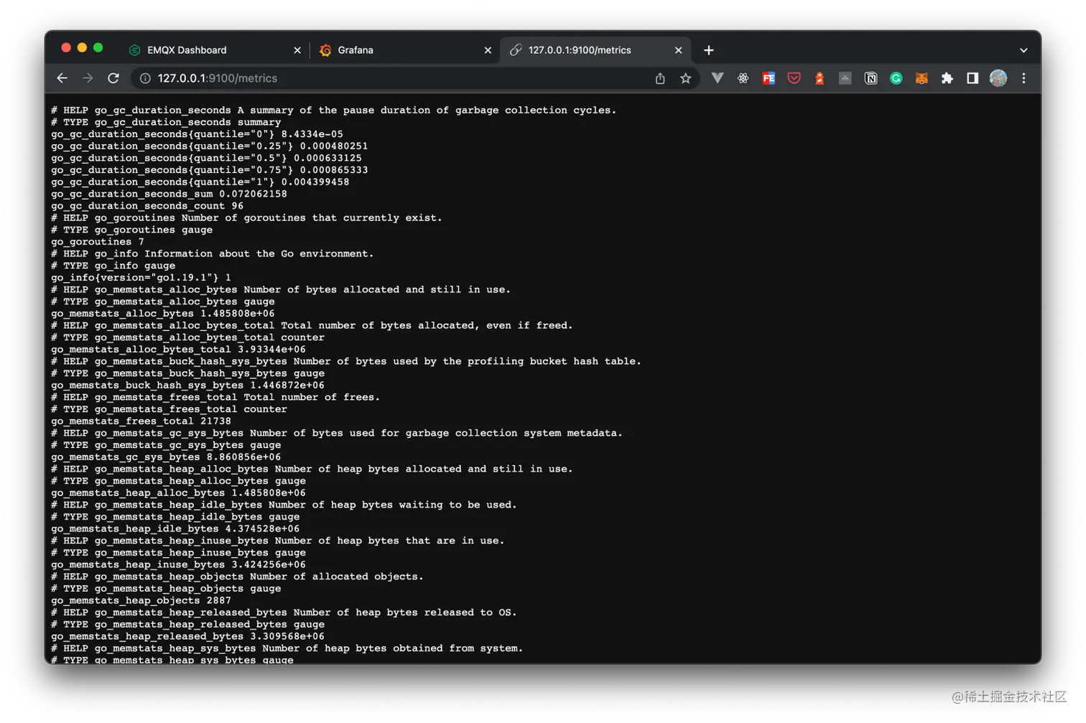Open the tab search dropdown arrow

[1023, 50]
